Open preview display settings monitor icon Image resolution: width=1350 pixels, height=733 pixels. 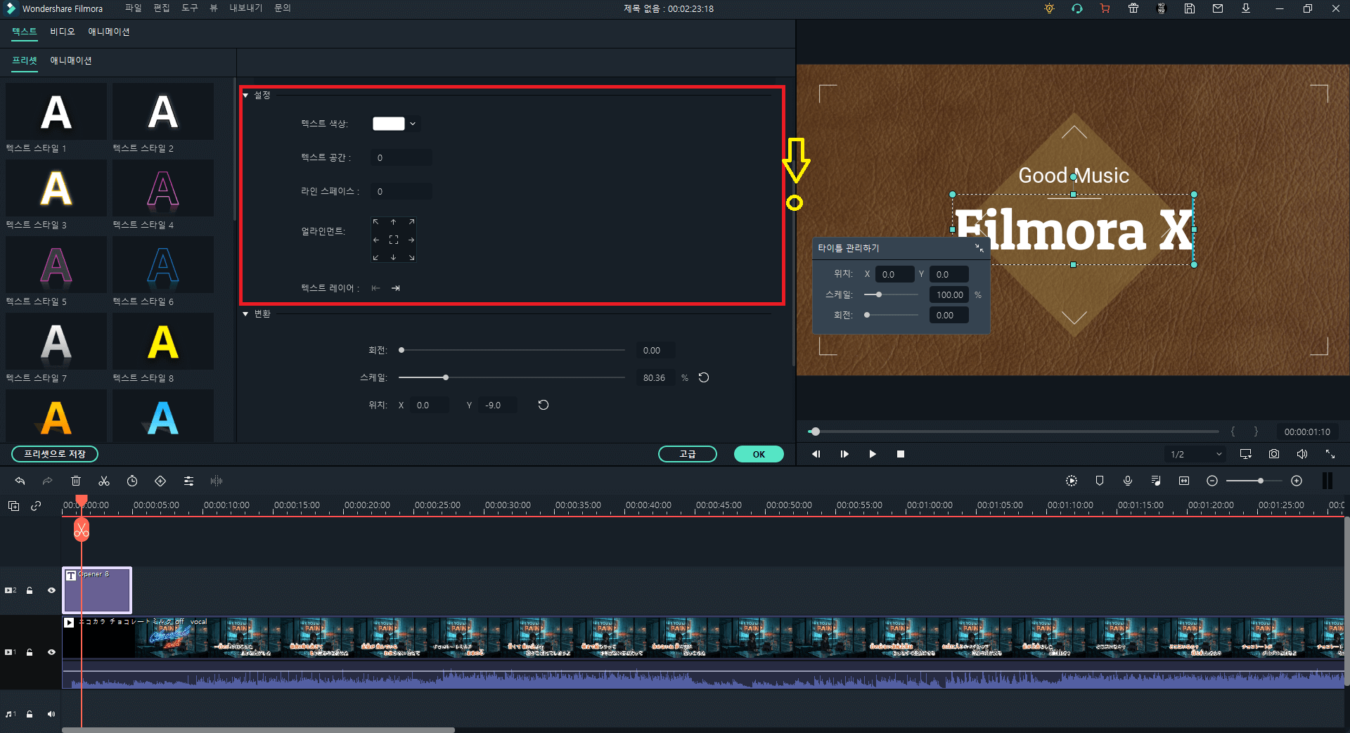click(1246, 454)
